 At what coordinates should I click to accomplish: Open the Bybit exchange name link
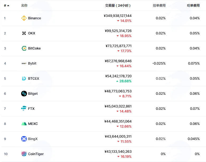(32, 64)
